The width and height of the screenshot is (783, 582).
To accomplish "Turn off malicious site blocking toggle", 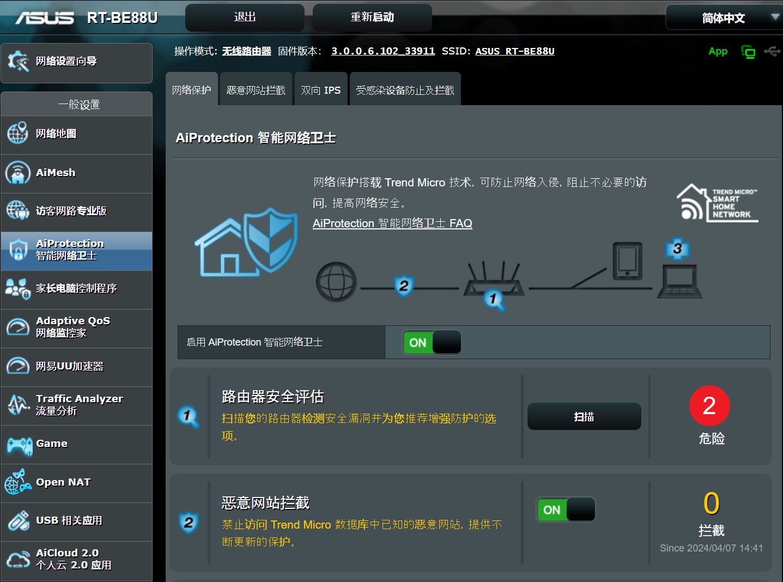I will [x=566, y=510].
